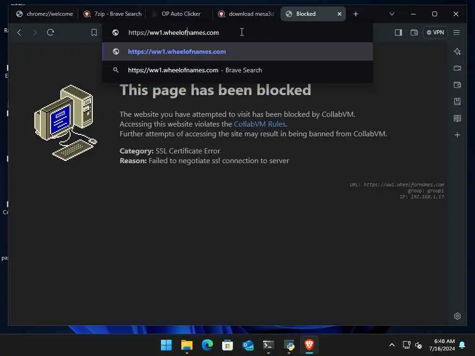Click the 'This page has been blocked' heading
This screenshot has width=475, height=356.
[x=215, y=90]
